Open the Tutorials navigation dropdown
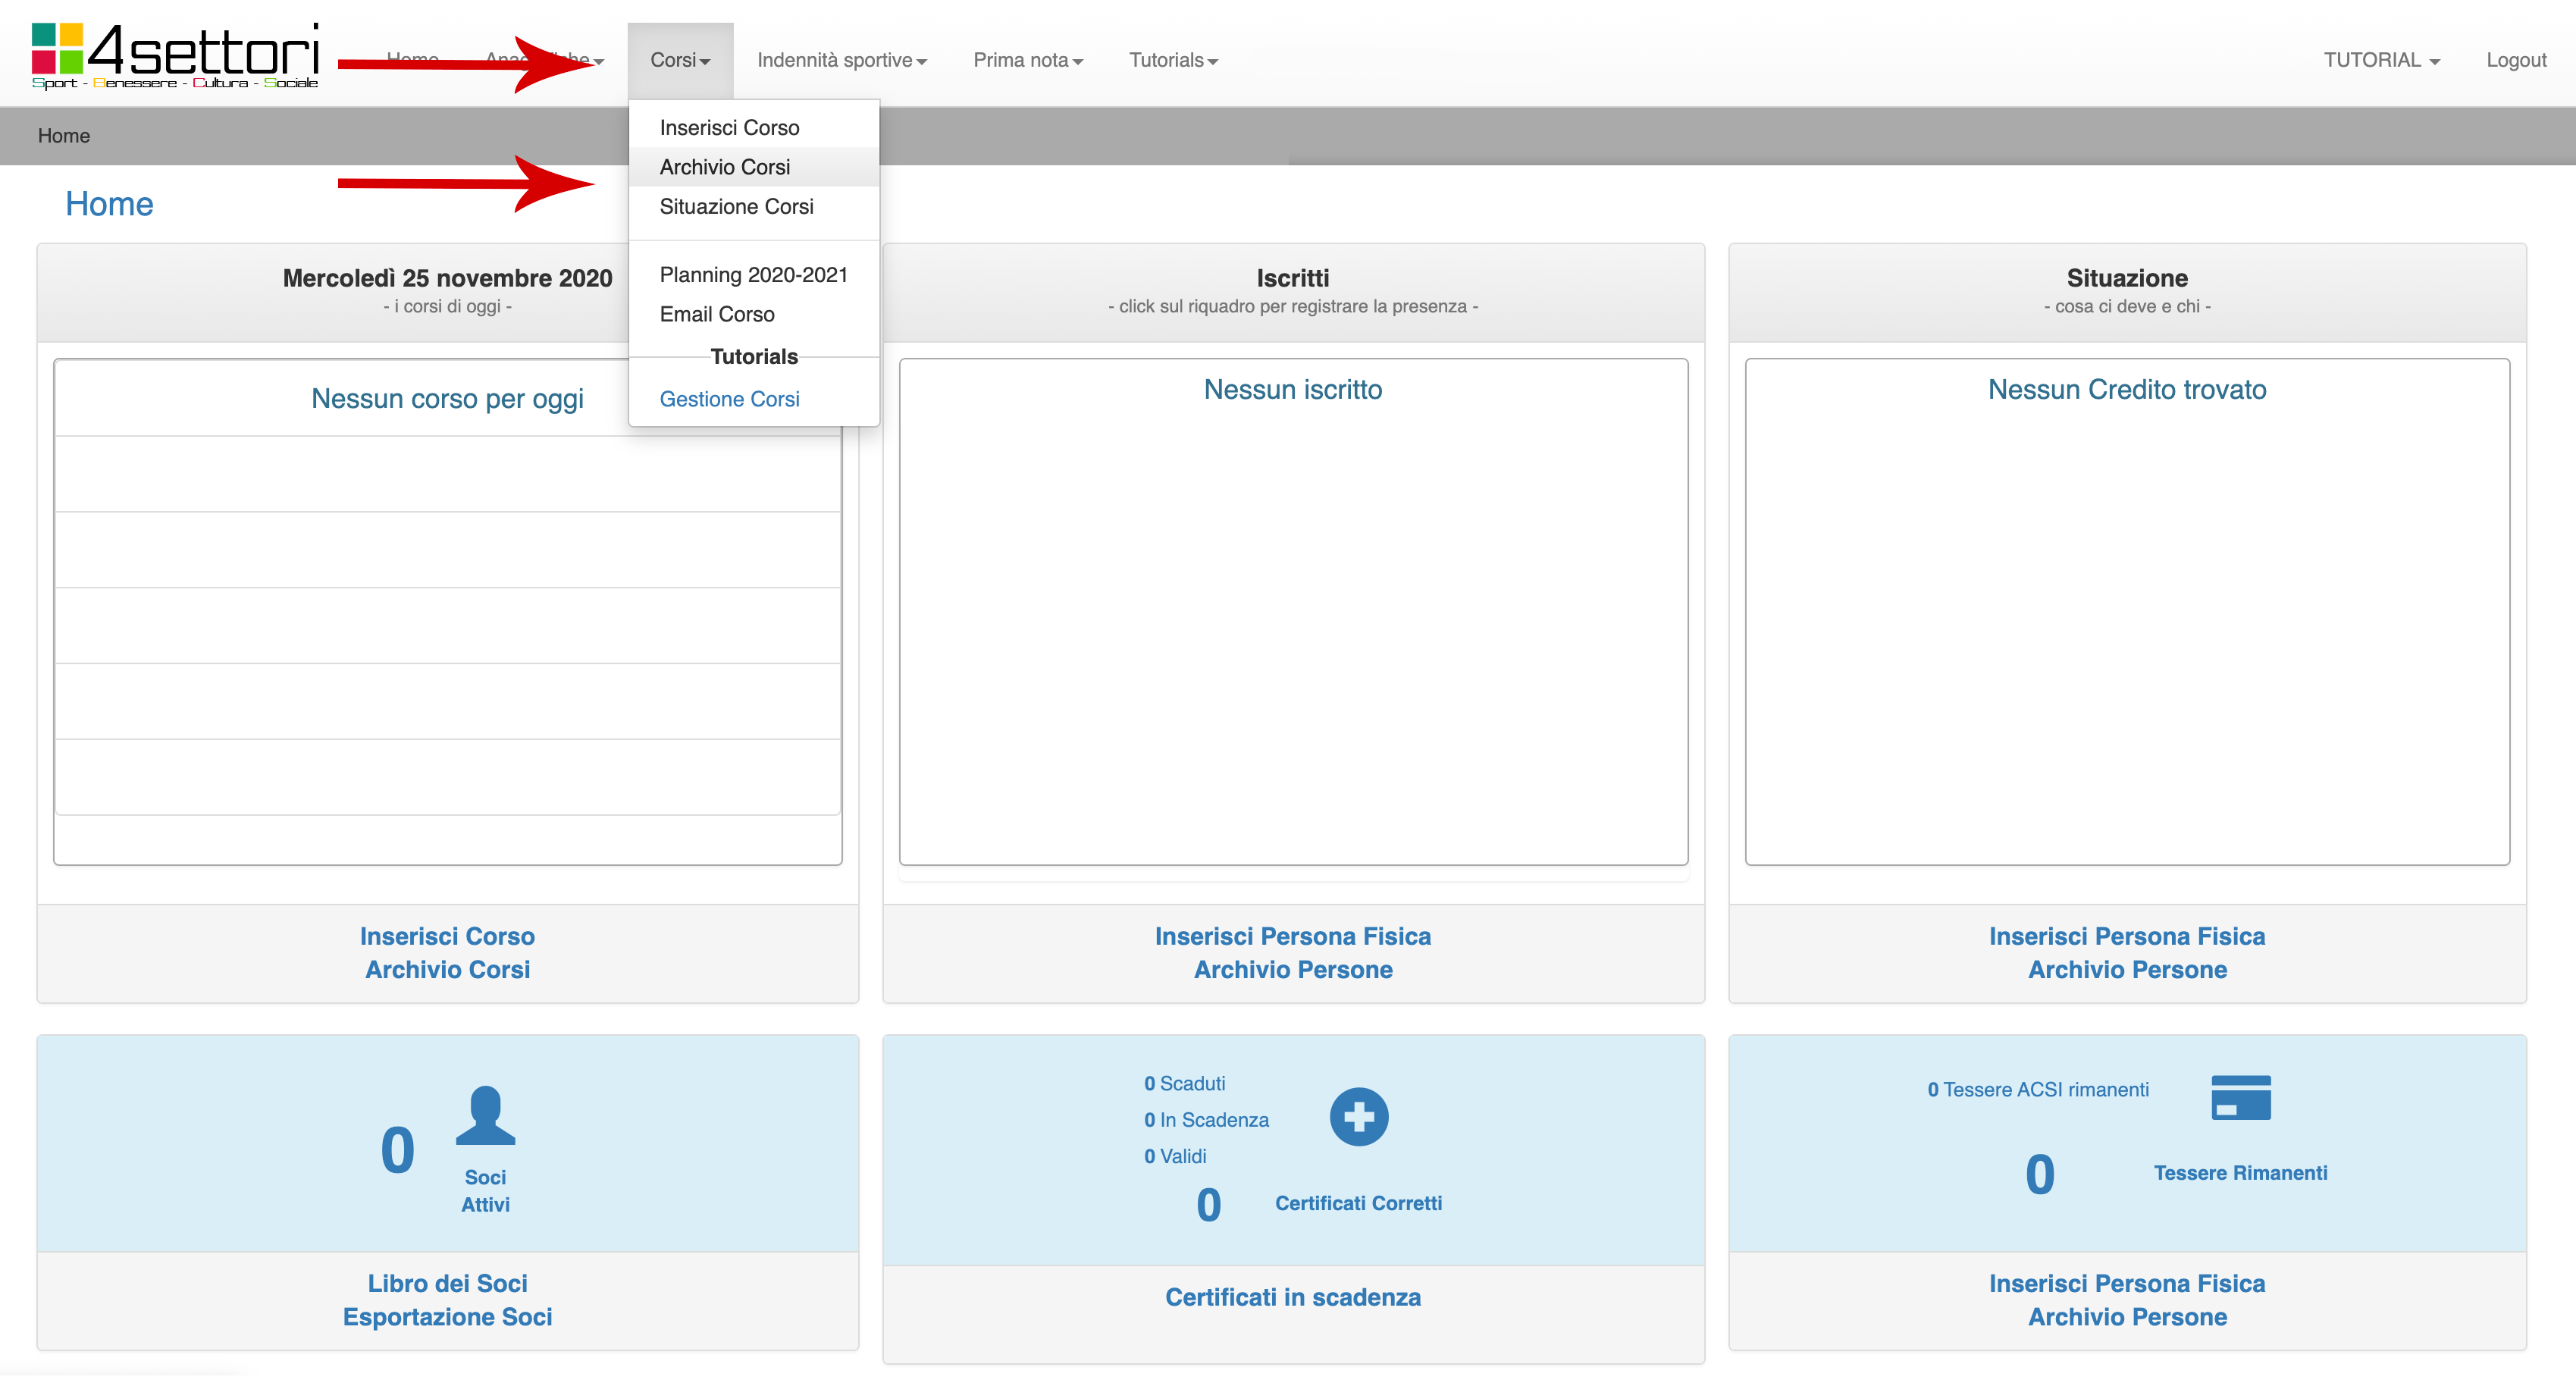Screen dimensions: 2576x1383 [x=1172, y=60]
